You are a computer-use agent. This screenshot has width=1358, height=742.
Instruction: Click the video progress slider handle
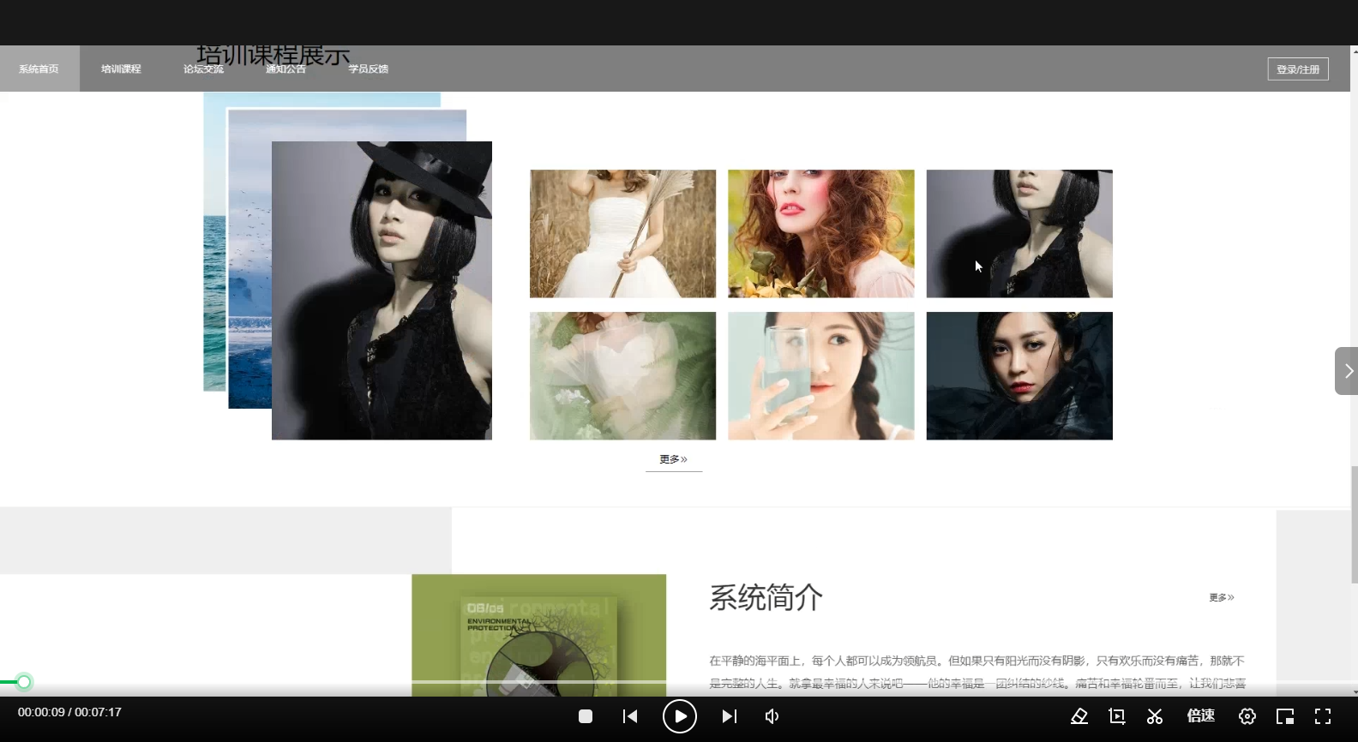point(24,682)
